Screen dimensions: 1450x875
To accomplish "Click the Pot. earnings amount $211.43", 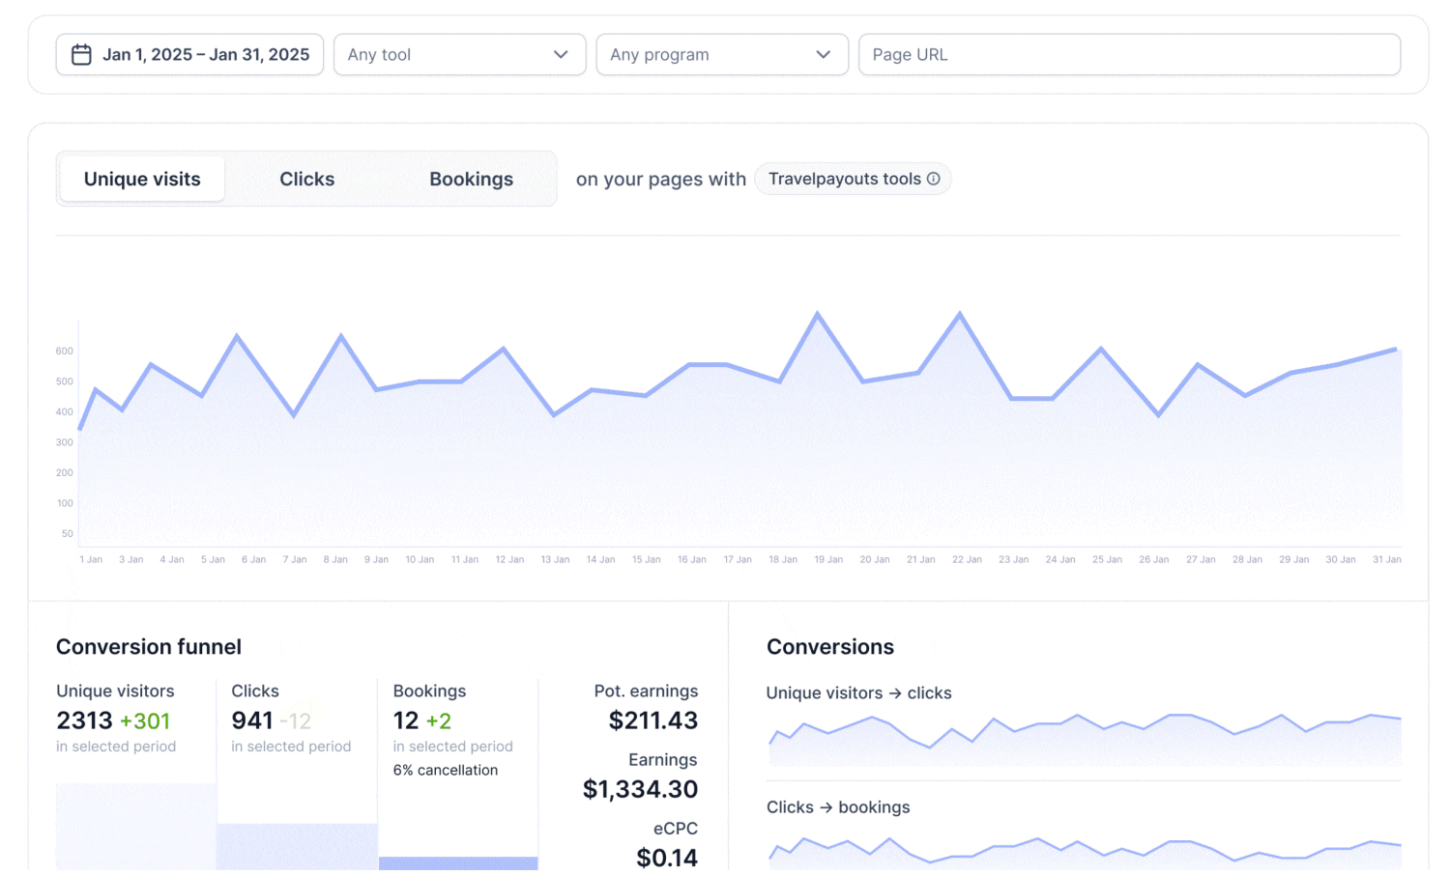I will [x=652, y=720].
